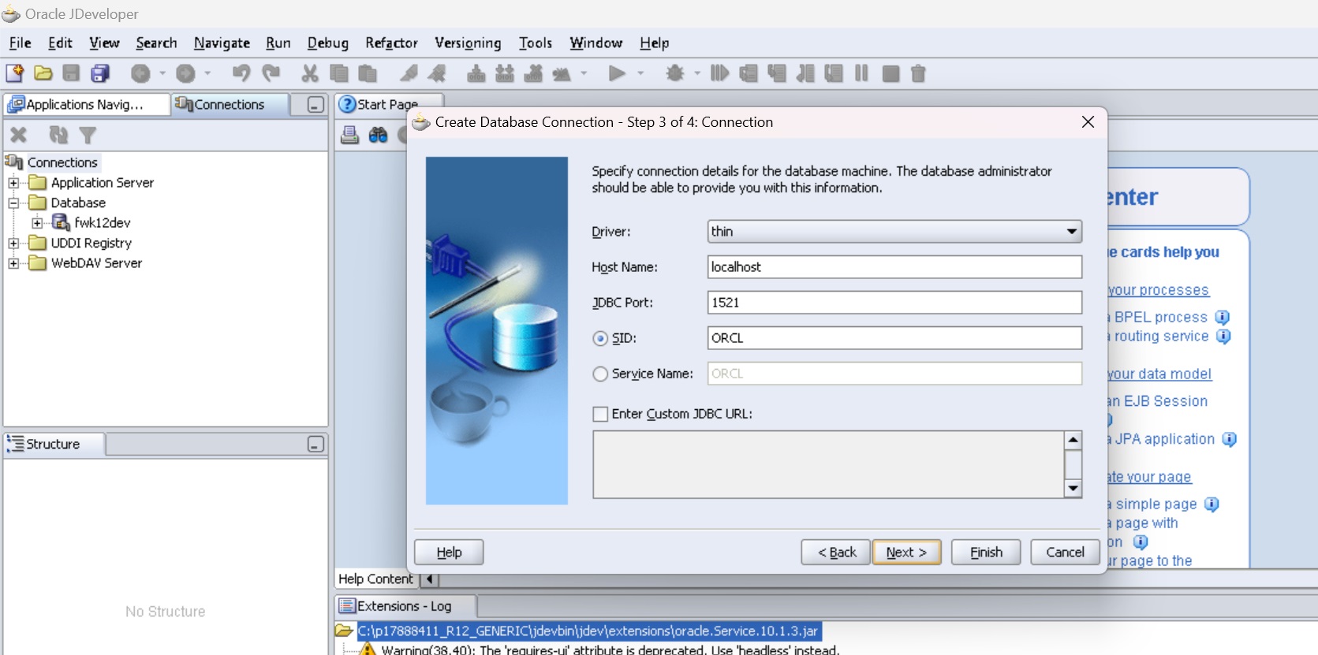Click the Back button in dialog
This screenshot has height=655, width=1318.
(x=836, y=553)
